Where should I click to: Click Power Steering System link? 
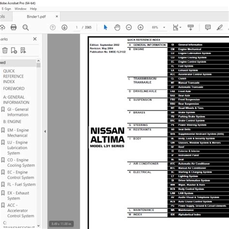tap(192, 125)
